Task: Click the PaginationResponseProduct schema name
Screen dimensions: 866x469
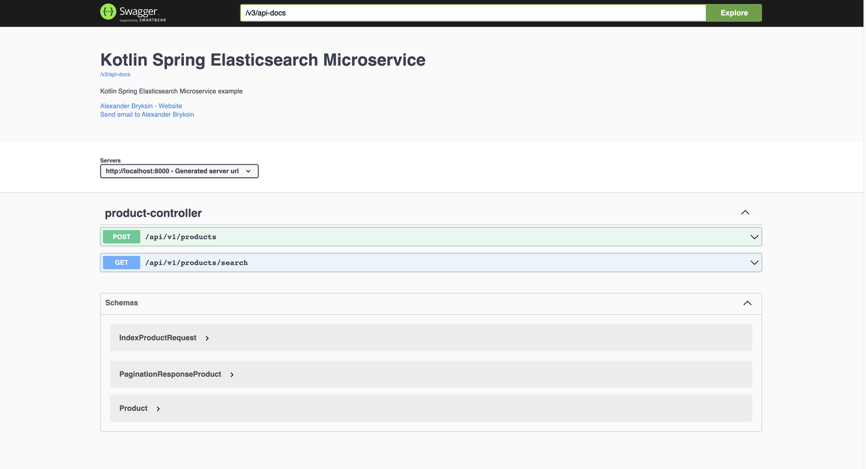Action: click(170, 374)
